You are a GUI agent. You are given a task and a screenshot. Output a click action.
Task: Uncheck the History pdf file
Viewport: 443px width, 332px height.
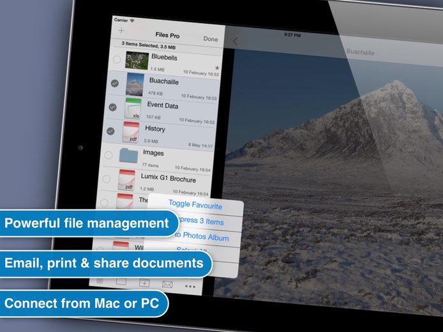[110, 131]
